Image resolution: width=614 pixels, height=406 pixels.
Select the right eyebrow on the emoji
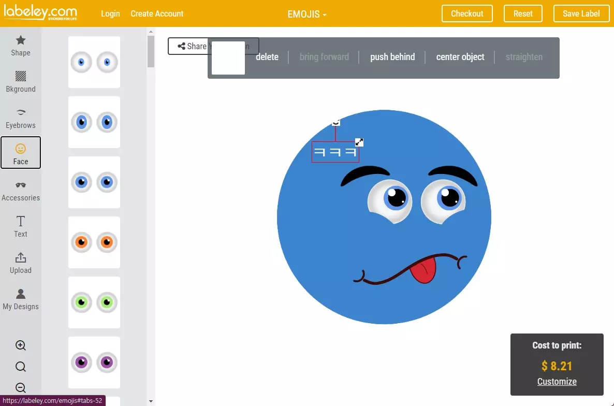pos(453,175)
